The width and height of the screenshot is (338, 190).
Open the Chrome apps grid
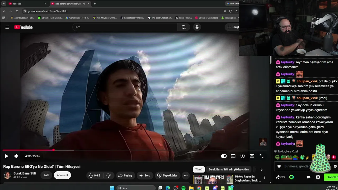click(4, 18)
